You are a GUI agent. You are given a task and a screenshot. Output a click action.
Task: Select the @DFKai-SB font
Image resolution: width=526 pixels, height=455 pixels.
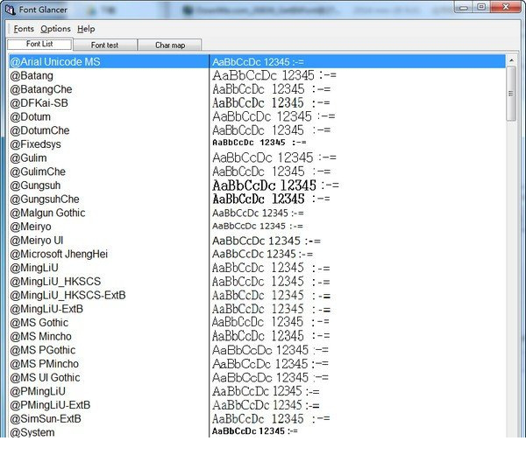[39, 103]
